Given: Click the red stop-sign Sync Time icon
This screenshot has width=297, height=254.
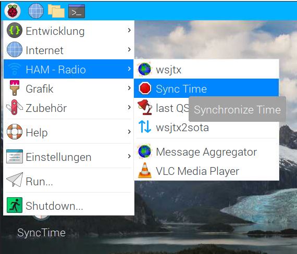Looking at the screenshot, I should (145, 88).
